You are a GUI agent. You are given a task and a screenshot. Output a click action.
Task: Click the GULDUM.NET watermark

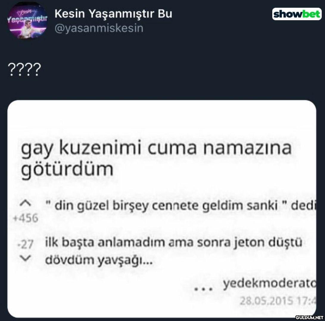click(x=309, y=317)
